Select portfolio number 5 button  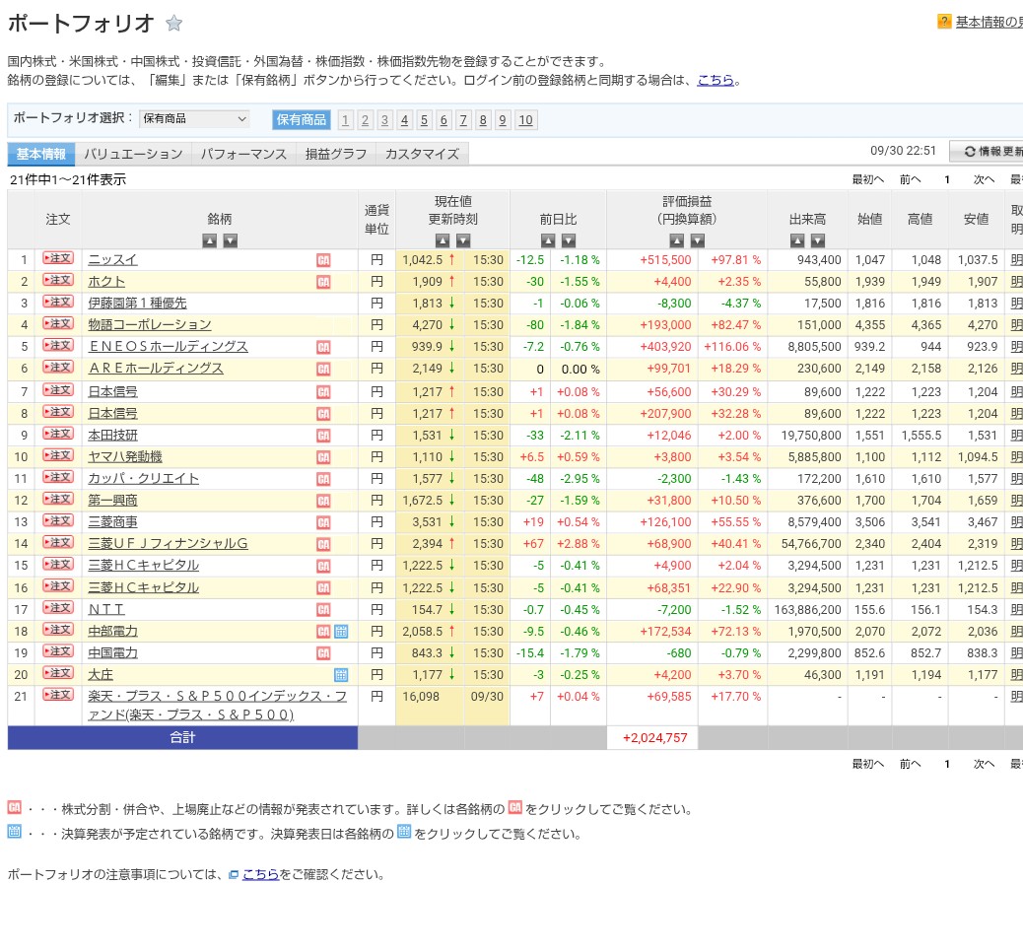point(424,120)
